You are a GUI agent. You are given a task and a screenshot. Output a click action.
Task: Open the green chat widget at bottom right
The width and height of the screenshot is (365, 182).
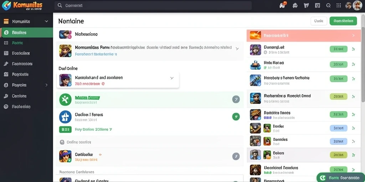[x=341, y=178]
